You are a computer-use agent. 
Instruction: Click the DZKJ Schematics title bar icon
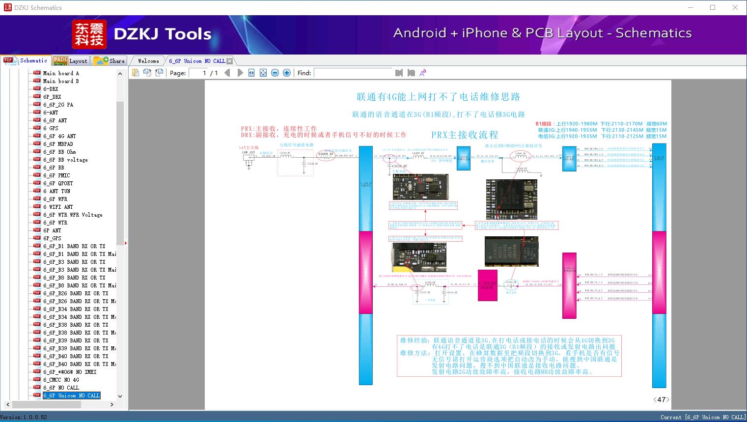coord(7,7)
